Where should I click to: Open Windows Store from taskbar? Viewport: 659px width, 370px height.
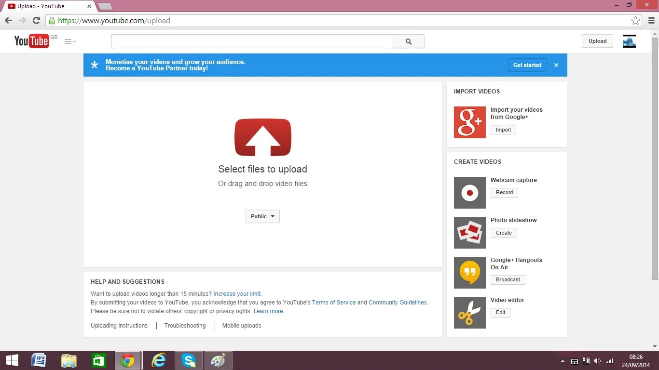pyautogui.click(x=99, y=360)
